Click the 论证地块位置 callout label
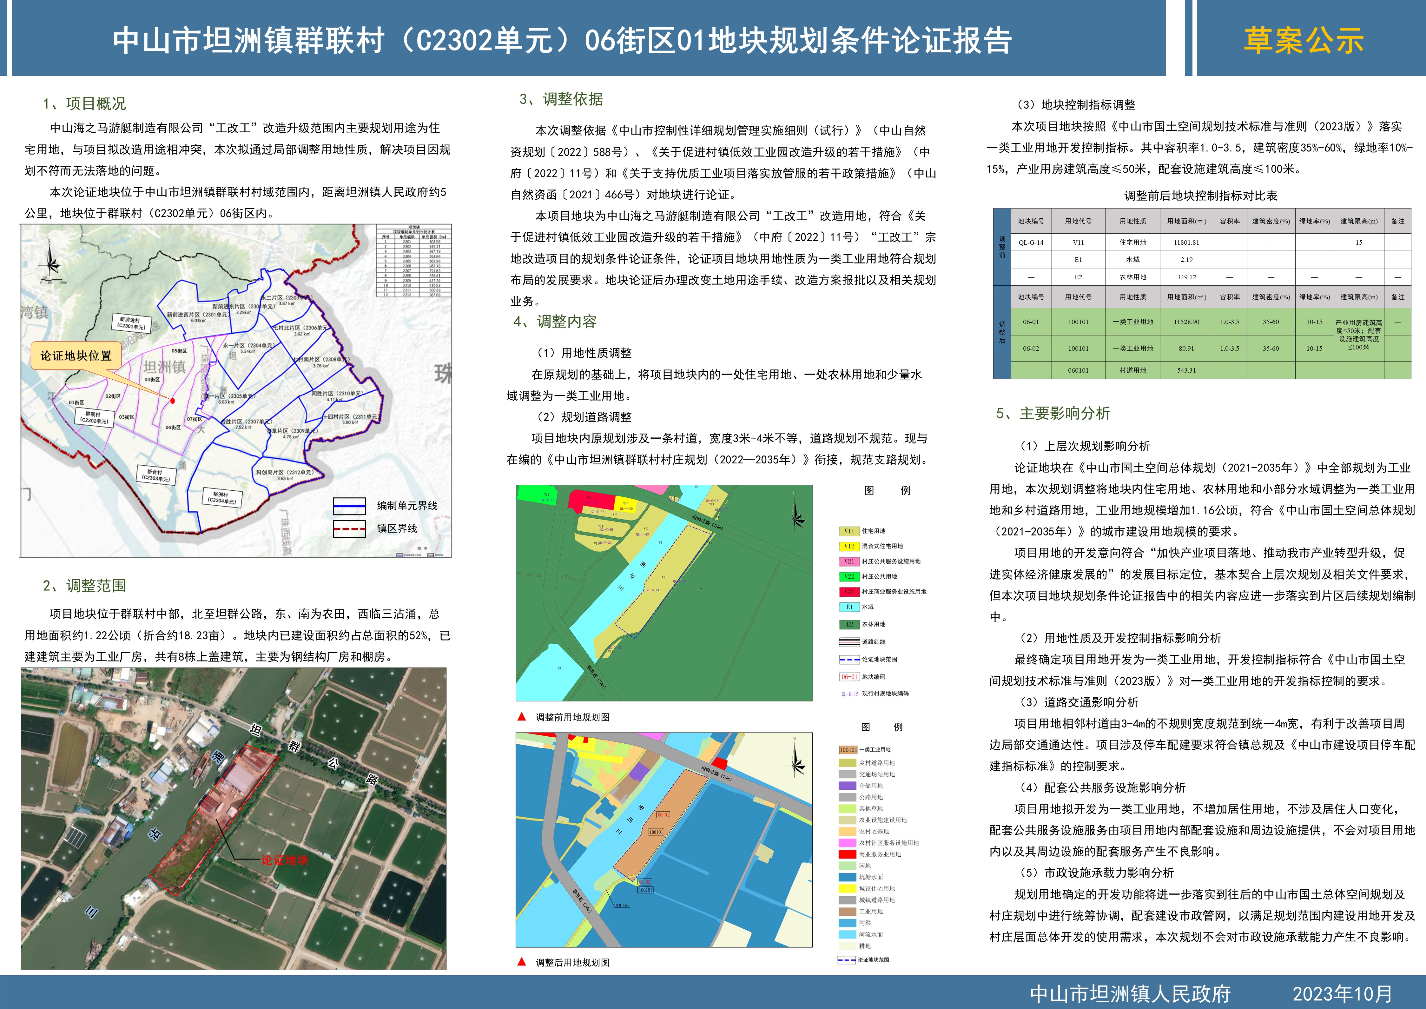This screenshot has width=1426, height=1009. click(x=76, y=355)
